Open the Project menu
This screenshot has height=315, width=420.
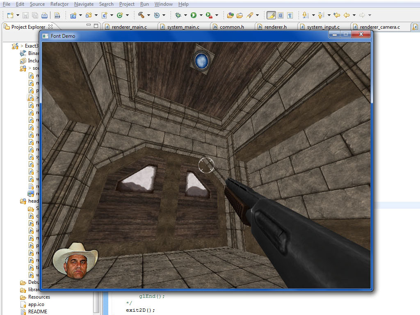[x=127, y=4]
